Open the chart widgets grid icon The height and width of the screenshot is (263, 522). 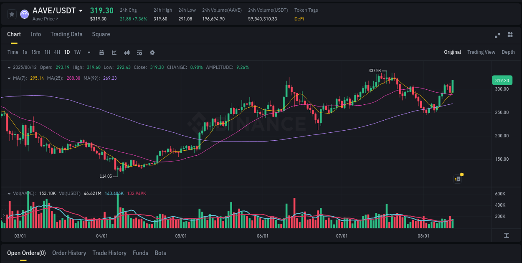tap(510, 35)
